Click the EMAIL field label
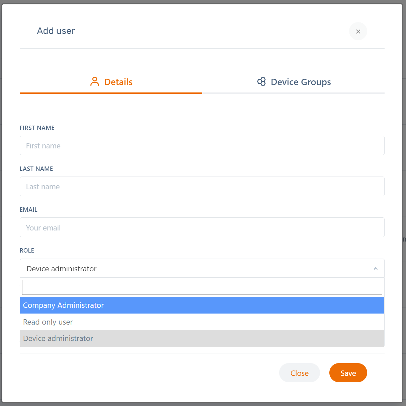Viewport: 406px width, 406px height. [x=29, y=210]
